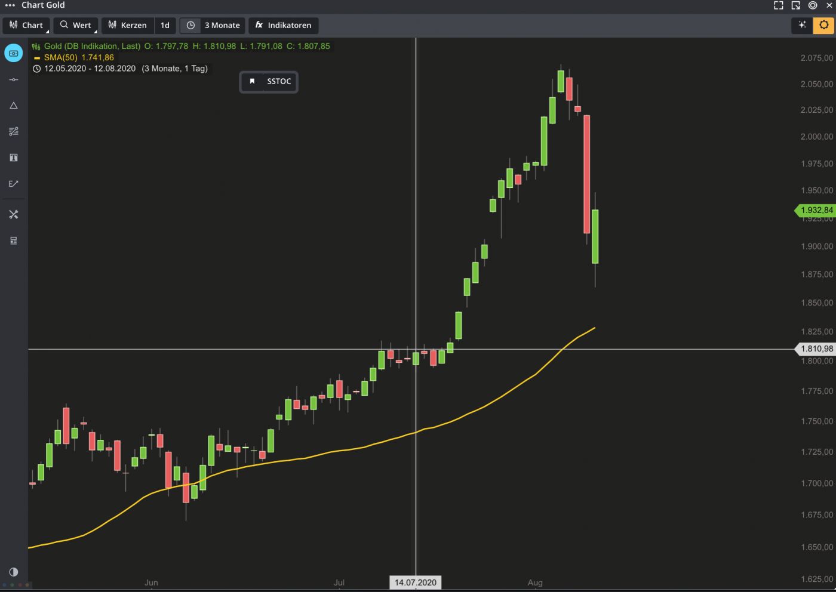Select the Fibonacci lines tool
Screen dimensions: 836x592
click(x=14, y=131)
